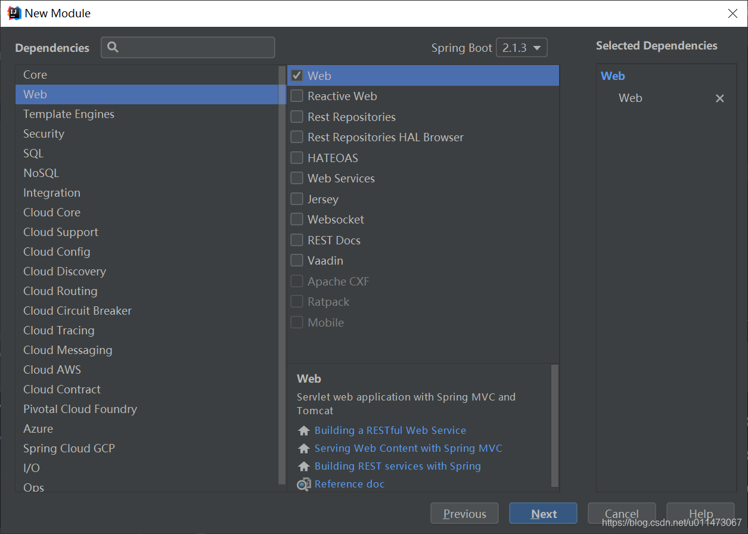Click the Reference doc document icon
Viewport: 748px width, 534px height.
304,484
